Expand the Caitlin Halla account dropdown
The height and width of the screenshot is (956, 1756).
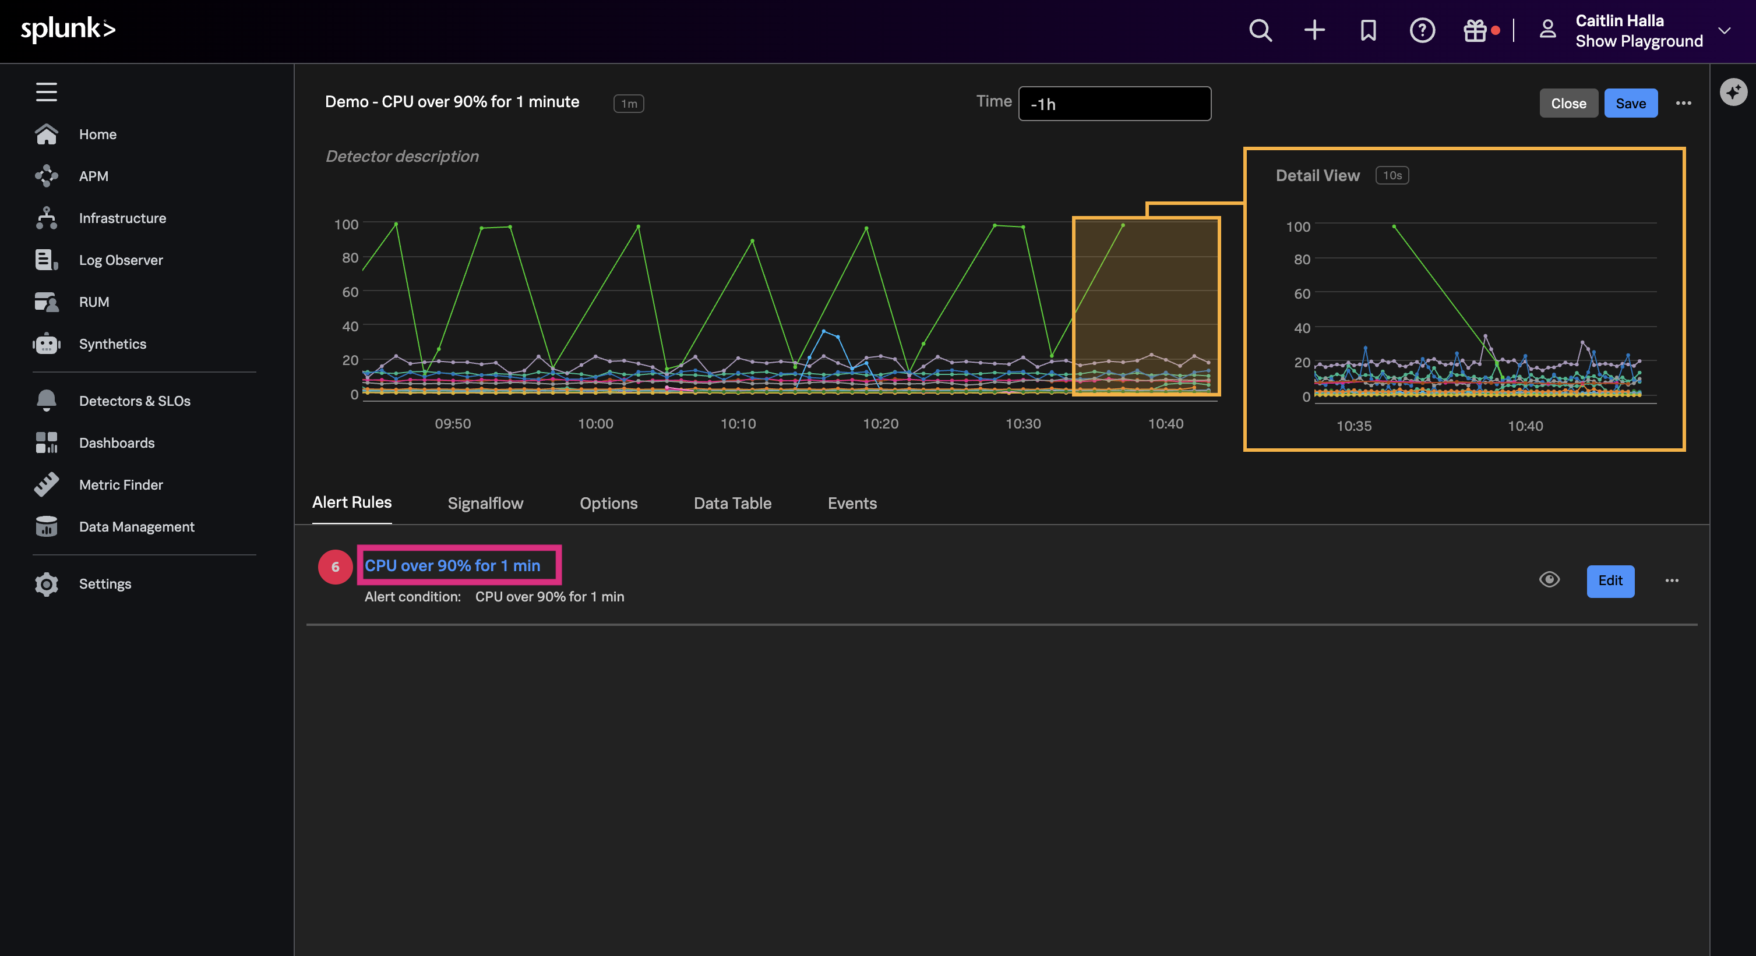tap(1725, 31)
